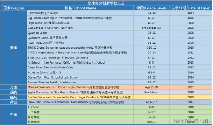The width and height of the screenshot is (213, 125).
Task: Click Carpe Diem Schools in Aiken, Ohio
Action: coord(50,68)
